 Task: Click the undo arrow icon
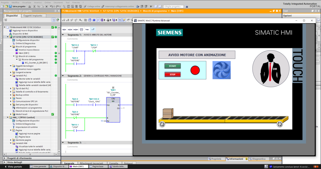click(x=51, y=7)
